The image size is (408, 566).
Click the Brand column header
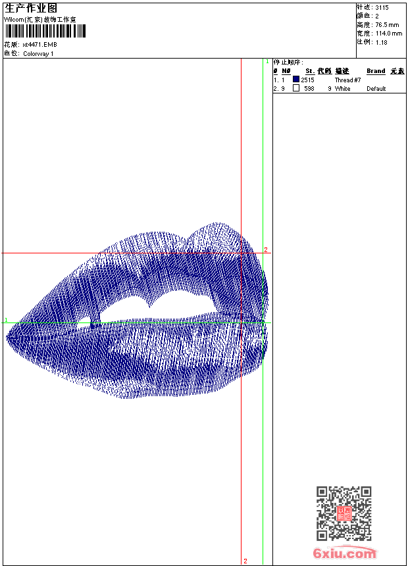(x=376, y=71)
